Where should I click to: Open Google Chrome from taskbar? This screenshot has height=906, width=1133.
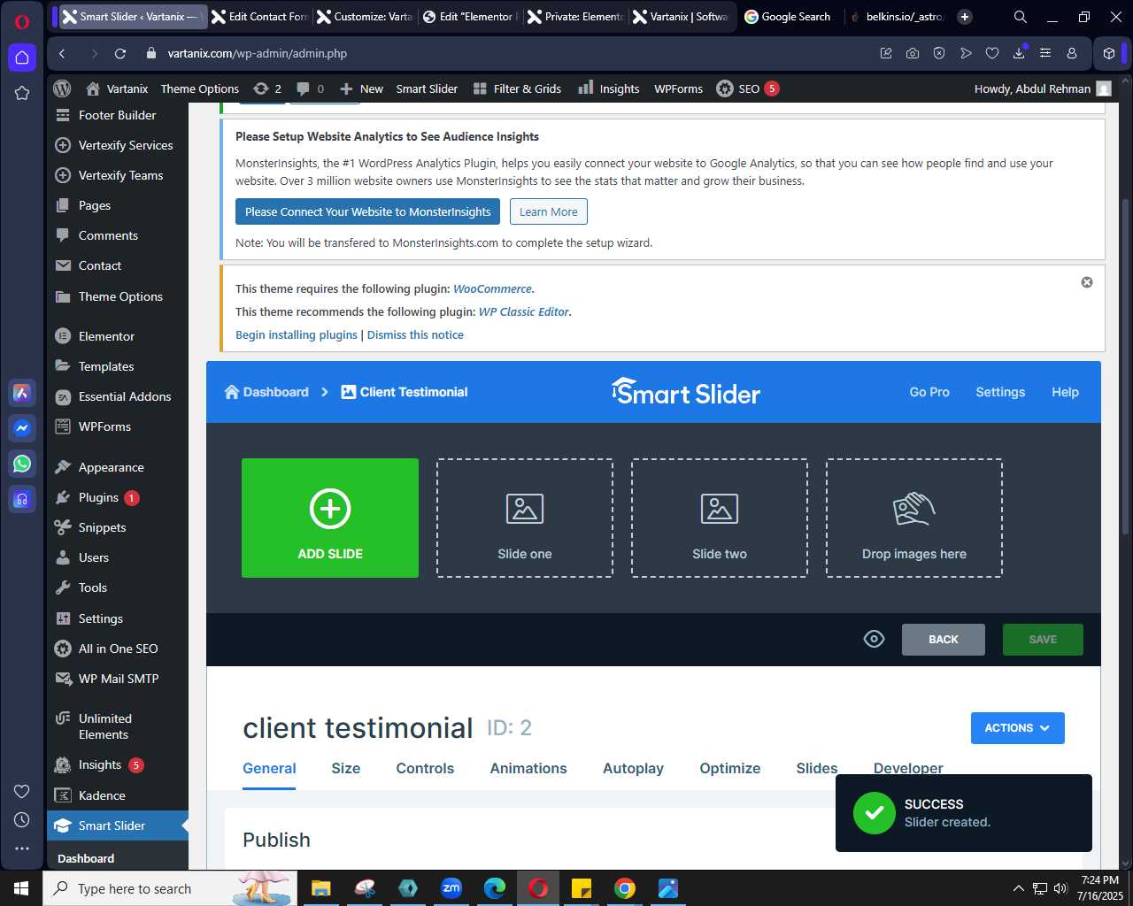coord(625,888)
